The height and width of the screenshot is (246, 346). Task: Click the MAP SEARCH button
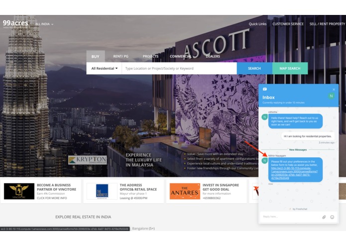click(x=290, y=68)
